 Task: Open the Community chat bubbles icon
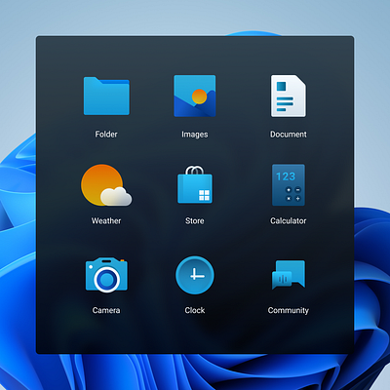coord(289,275)
